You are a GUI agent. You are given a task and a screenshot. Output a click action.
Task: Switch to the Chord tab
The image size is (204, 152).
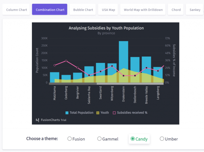pos(176,10)
